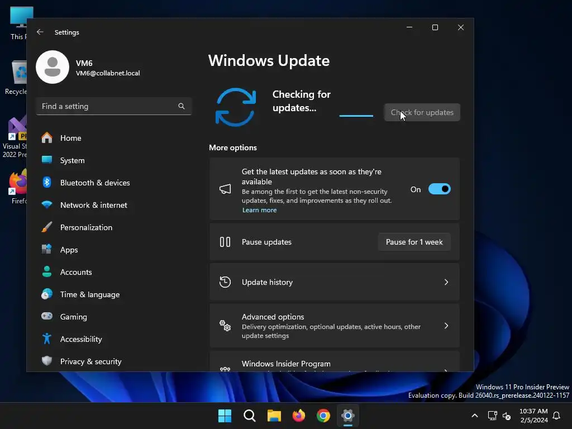Maximize the Settings window
The width and height of the screenshot is (572, 429).
(435, 27)
